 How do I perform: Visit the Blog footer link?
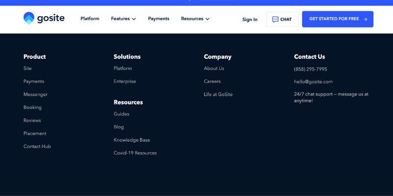(x=119, y=127)
